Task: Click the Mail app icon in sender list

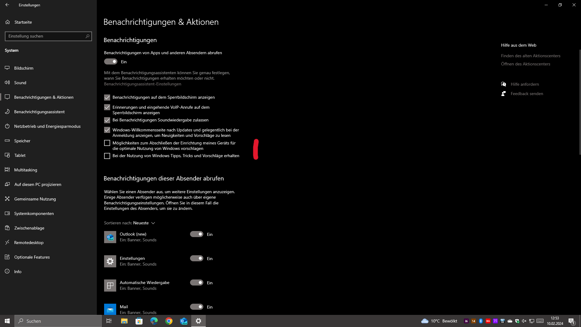Action: (x=110, y=309)
